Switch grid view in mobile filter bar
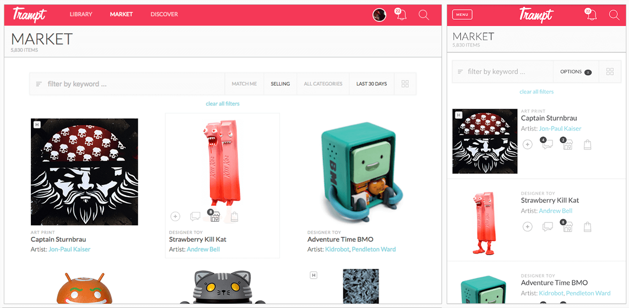629x308 pixels. [610, 72]
